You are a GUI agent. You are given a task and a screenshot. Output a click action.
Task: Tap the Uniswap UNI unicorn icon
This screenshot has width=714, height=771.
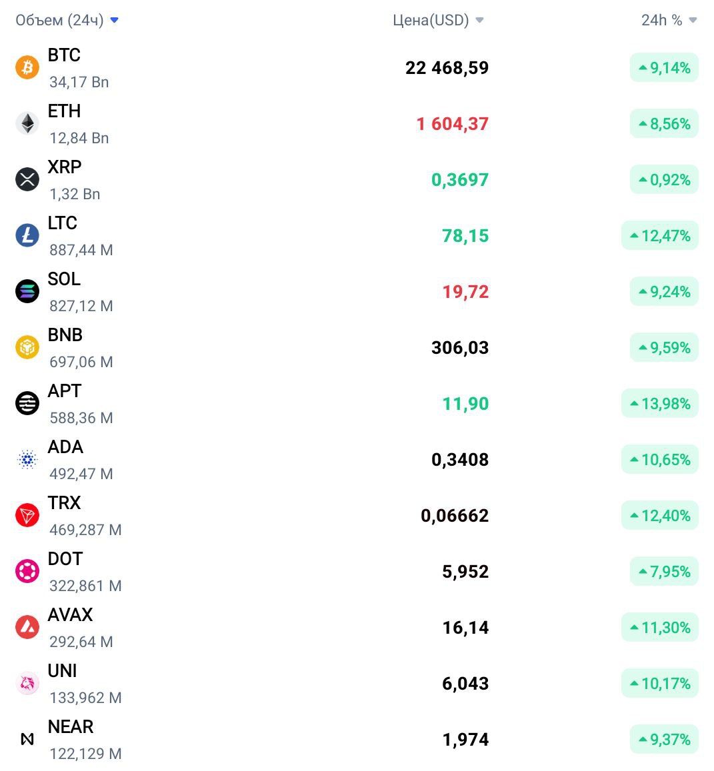pyautogui.click(x=27, y=684)
